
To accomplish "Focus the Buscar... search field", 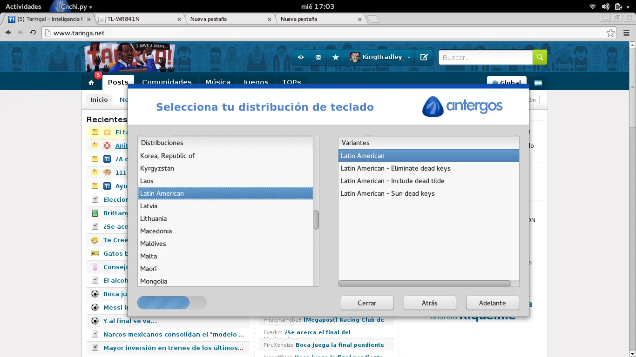I will tap(486, 57).
